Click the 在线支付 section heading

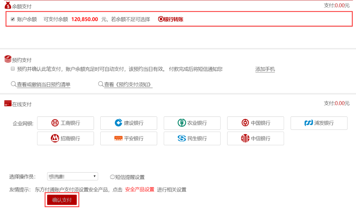click(21, 104)
